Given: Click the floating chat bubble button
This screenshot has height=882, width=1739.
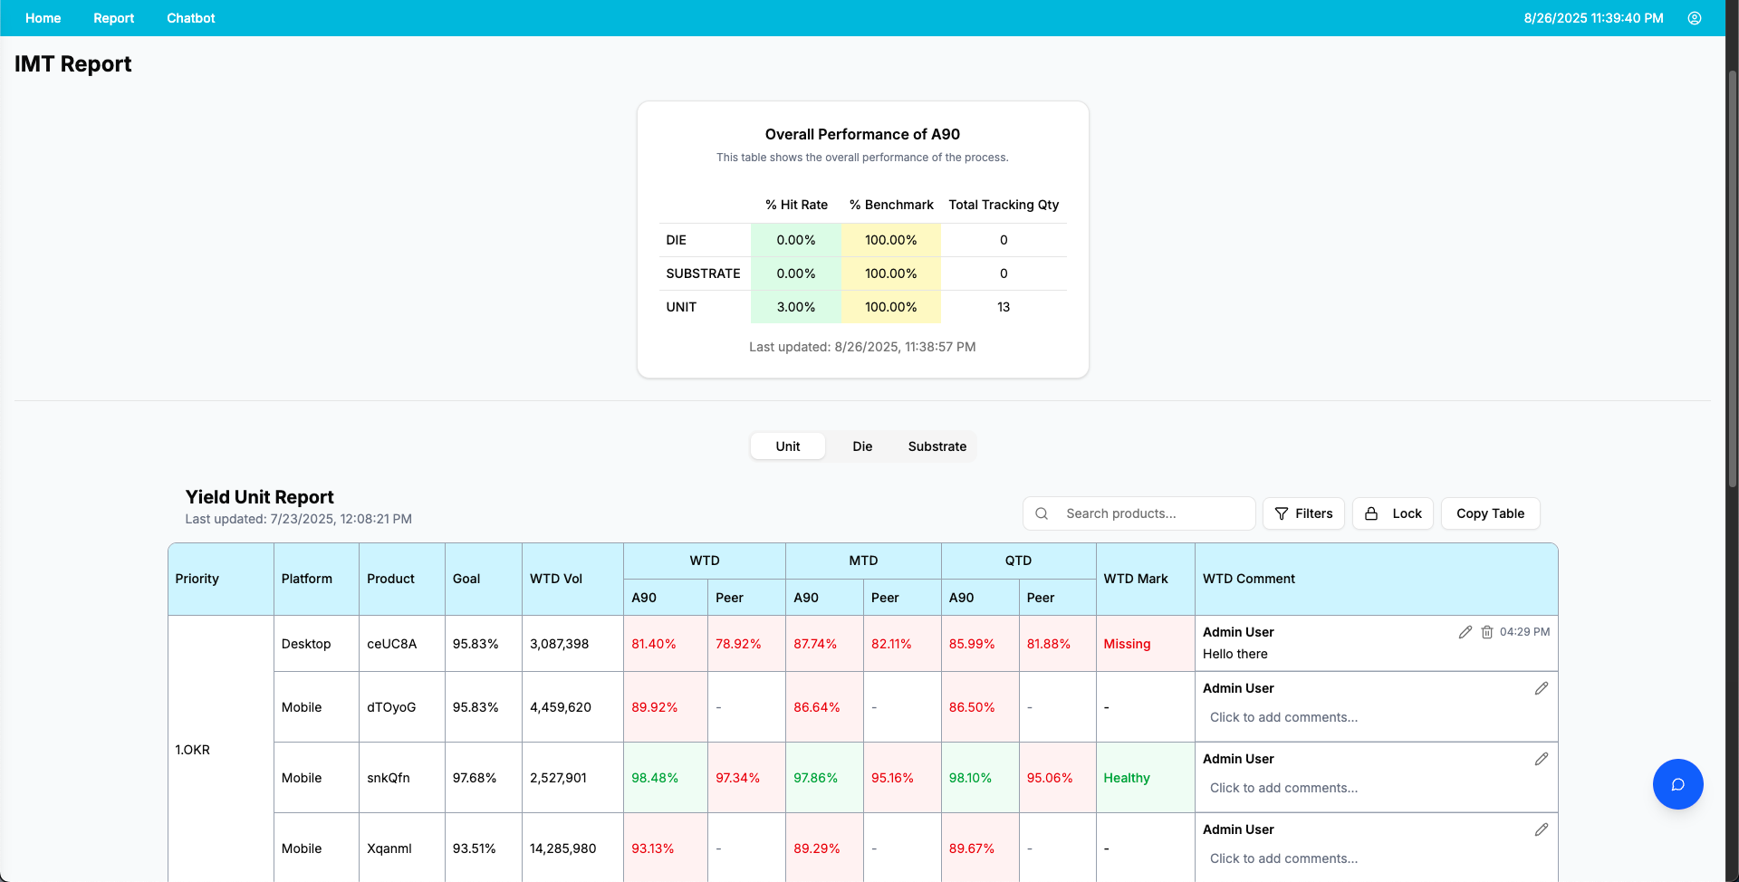Looking at the screenshot, I should (1677, 784).
